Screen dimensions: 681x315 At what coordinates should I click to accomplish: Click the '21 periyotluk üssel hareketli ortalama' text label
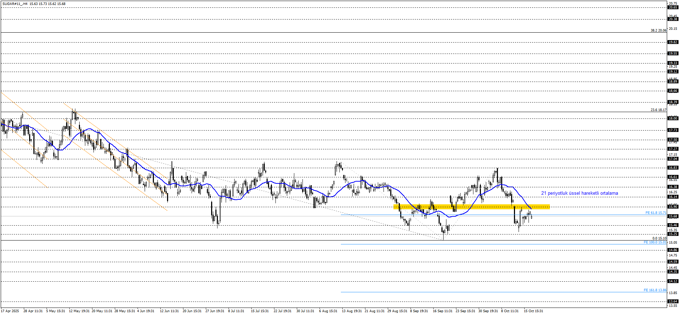(579, 193)
